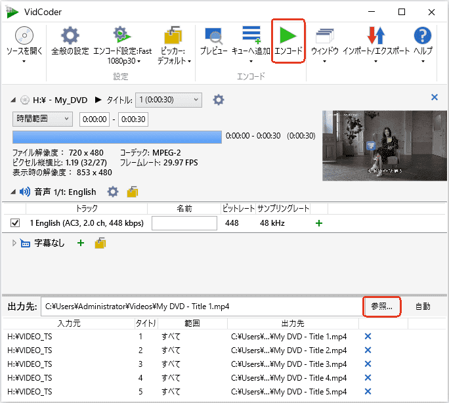Collapse the audio (音声) section triangle
Screen dimensions: 449x403
coord(13,192)
